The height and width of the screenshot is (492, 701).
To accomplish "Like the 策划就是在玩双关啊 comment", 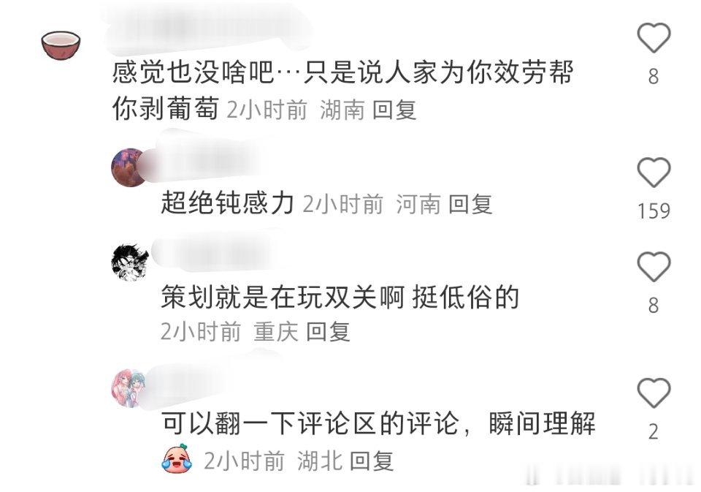I will (653, 267).
